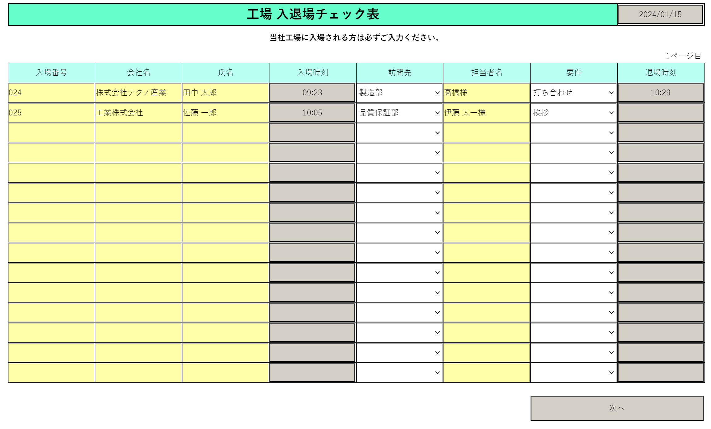Click the 10:29 exit time button
The width and height of the screenshot is (711, 429).
click(x=661, y=93)
